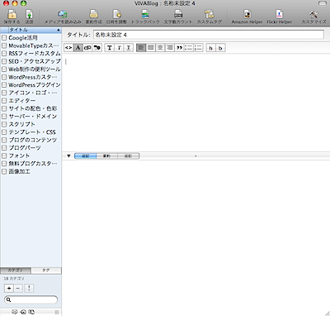
Task: Open the カスタムタグ custom tag tool
Action: [x=210, y=17]
